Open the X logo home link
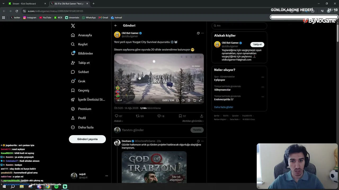339x190 pixels. pyautogui.click(x=73, y=26)
